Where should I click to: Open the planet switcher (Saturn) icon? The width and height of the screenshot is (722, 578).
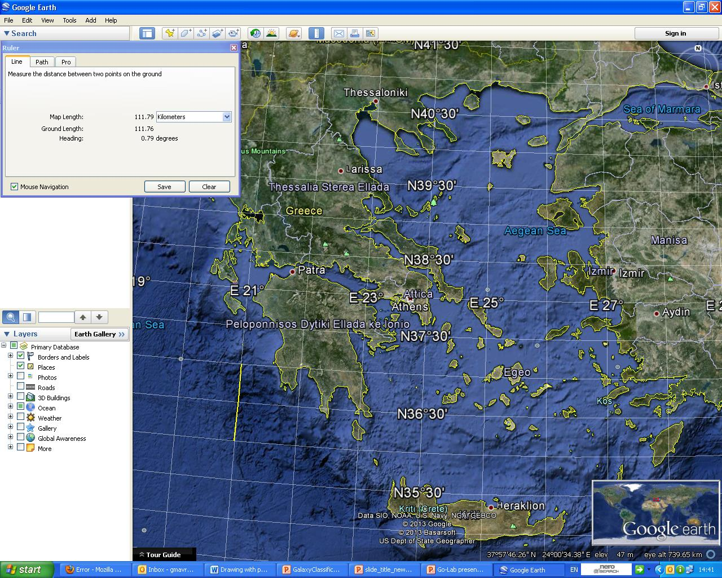click(294, 33)
